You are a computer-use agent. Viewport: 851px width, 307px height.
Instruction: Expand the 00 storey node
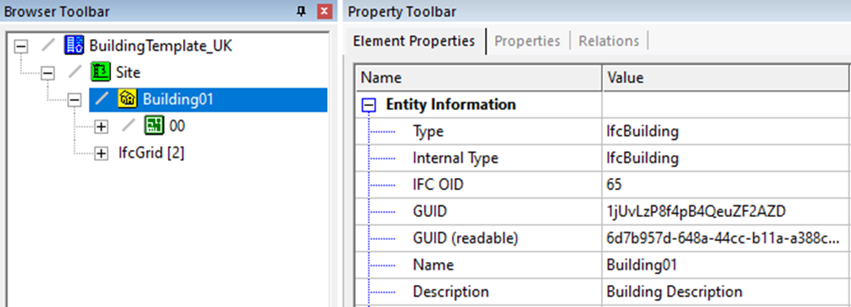click(x=101, y=127)
